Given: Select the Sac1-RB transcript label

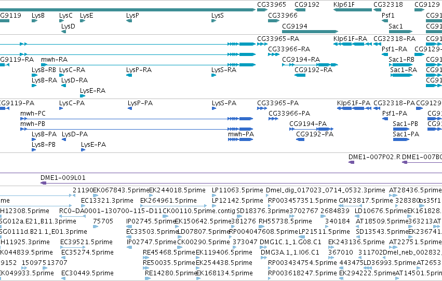Looking at the screenshot, I should coord(401,60).
